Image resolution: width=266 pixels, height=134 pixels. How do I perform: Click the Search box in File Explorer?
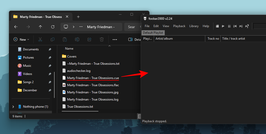[x=132, y=27]
